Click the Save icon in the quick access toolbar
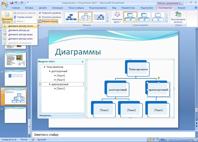Screen dimensions: 198x142 point(12,2)
